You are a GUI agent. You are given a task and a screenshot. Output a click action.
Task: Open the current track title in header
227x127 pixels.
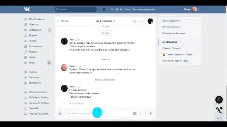click(x=139, y=10)
